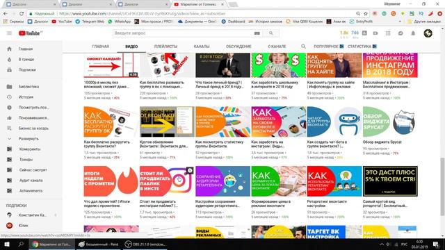Open the YouTube hamburger guide menu
Screen dimensions: 445x250
coord(9,33)
